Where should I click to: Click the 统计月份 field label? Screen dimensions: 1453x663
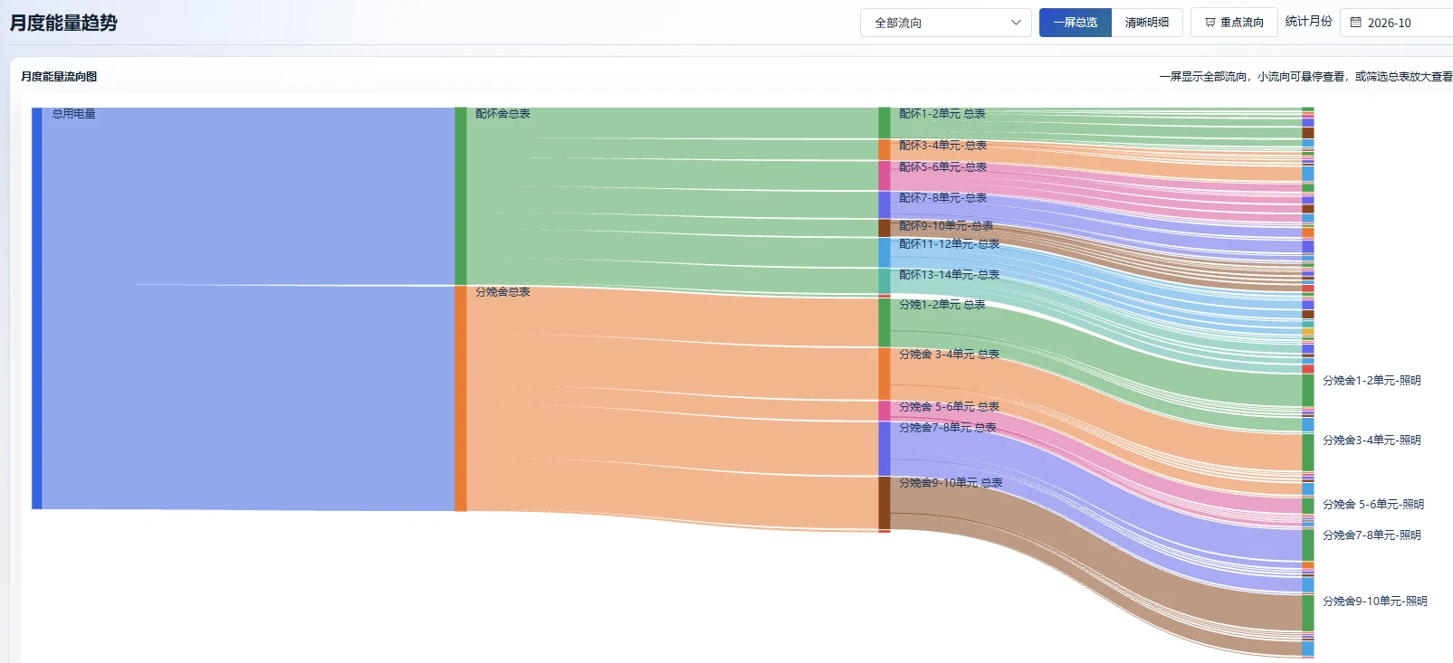1308,22
